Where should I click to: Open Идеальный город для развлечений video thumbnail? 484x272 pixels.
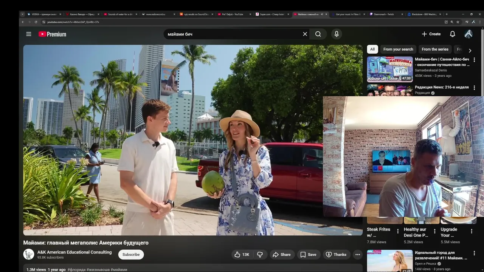click(390, 261)
